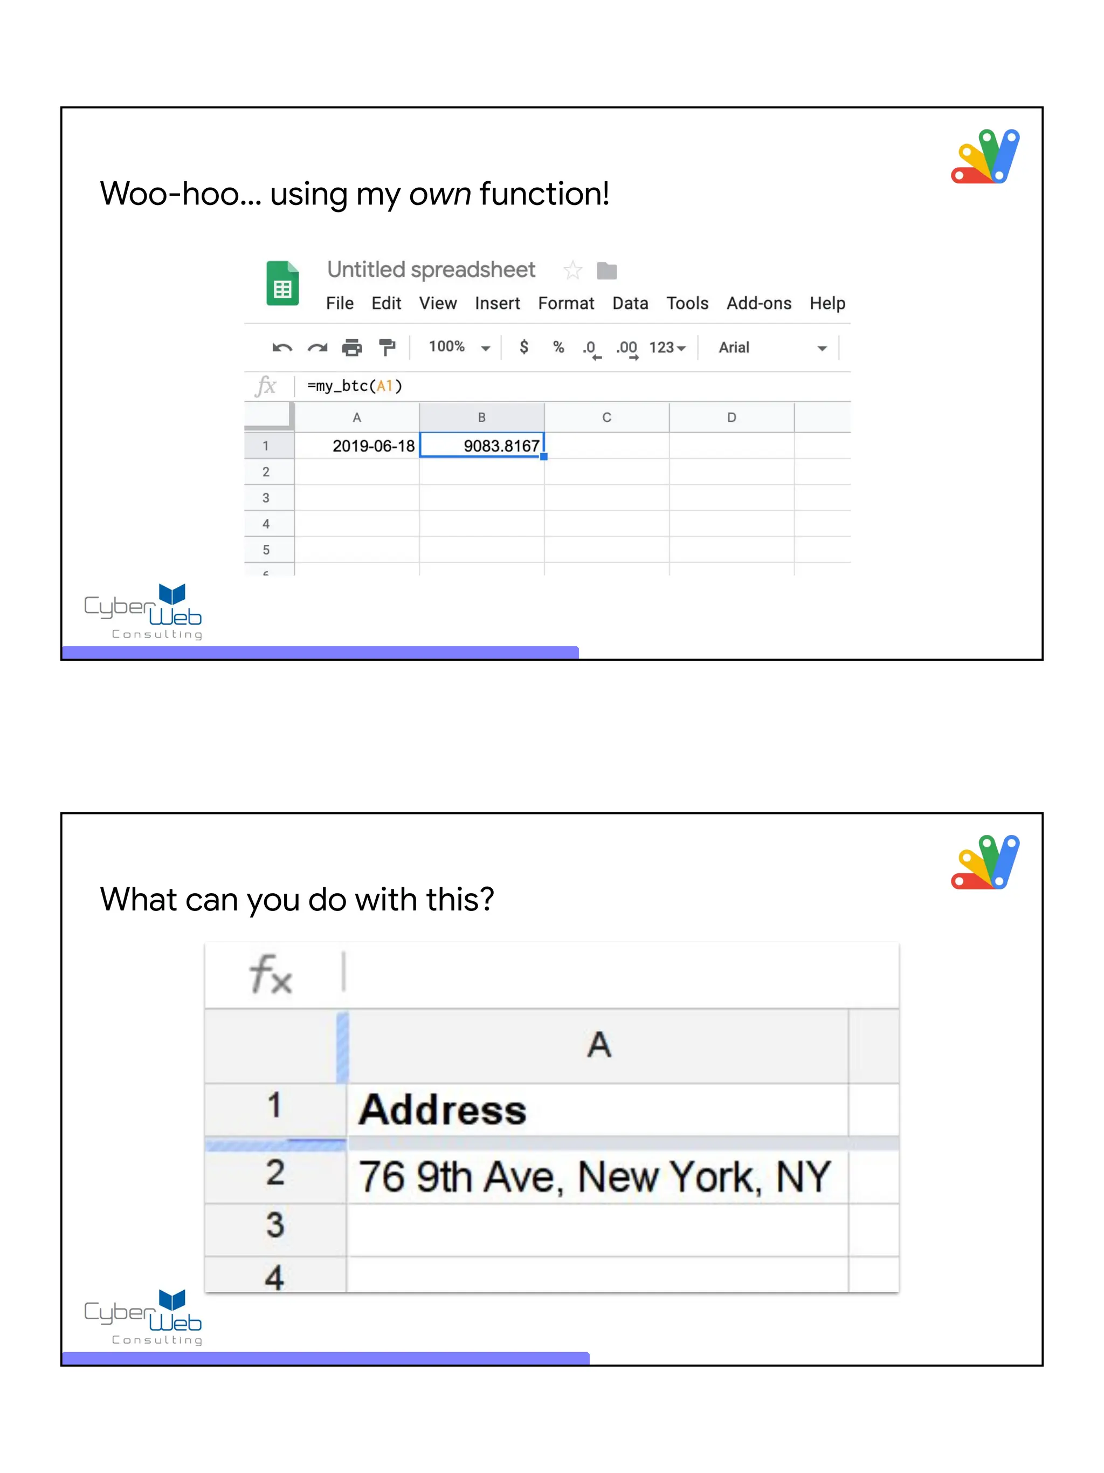Open the Tools menu
The image size is (1104, 1473).
[x=687, y=303]
